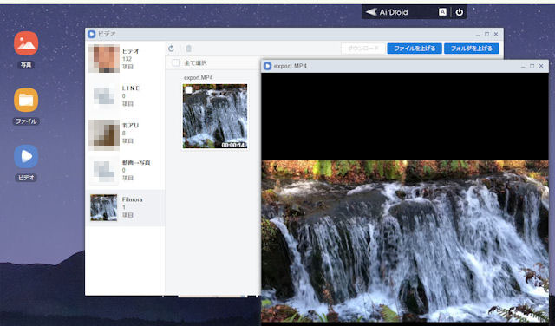Refresh the ビデオ window list
The image size is (555, 326).
pyautogui.click(x=172, y=49)
